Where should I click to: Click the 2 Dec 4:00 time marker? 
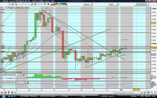[x=136, y=90]
